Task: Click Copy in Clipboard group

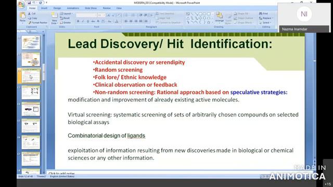Action: 33,18
